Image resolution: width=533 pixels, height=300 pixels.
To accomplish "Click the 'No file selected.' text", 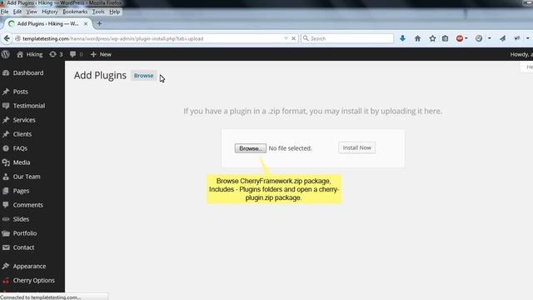I will [x=290, y=148].
